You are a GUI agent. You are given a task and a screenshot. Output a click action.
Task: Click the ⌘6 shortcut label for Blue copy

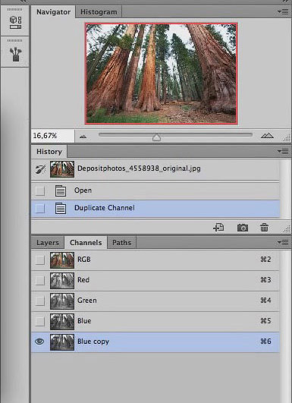tap(265, 342)
